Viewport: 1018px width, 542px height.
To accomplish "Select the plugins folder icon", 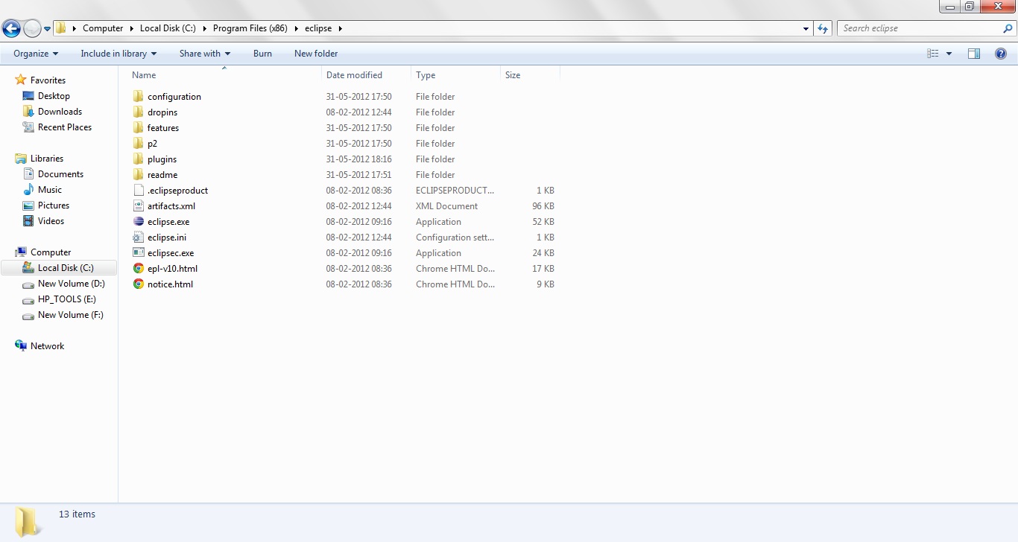I will [x=138, y=159].
